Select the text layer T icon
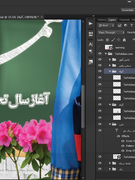Screen dimensions: 135x180 [117, 130]
